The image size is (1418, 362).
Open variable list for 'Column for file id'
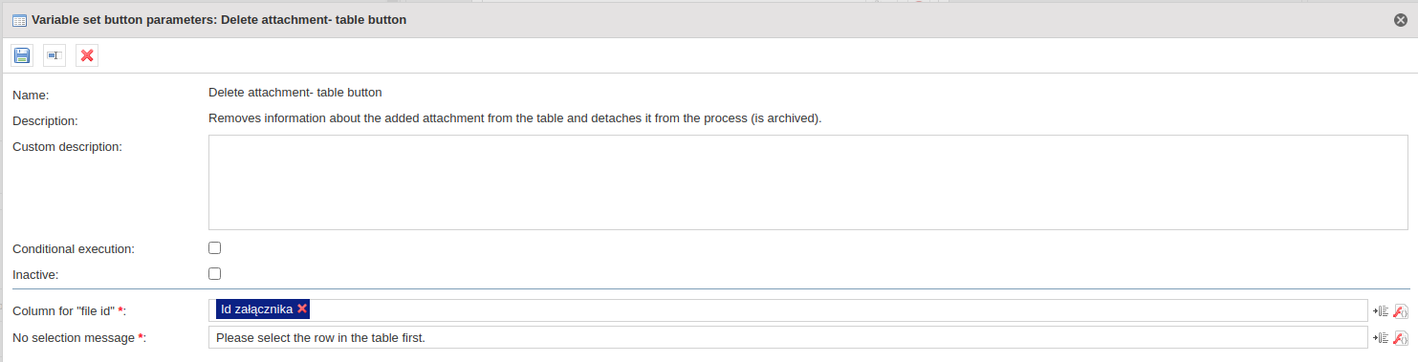(1381, 310)
